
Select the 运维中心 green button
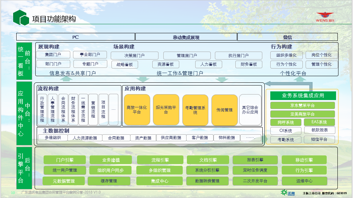point(304,181)
